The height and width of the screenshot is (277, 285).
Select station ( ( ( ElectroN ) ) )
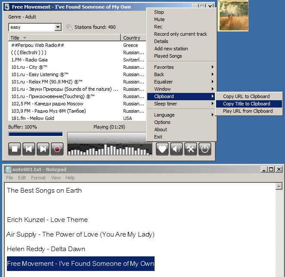[77, 52]
